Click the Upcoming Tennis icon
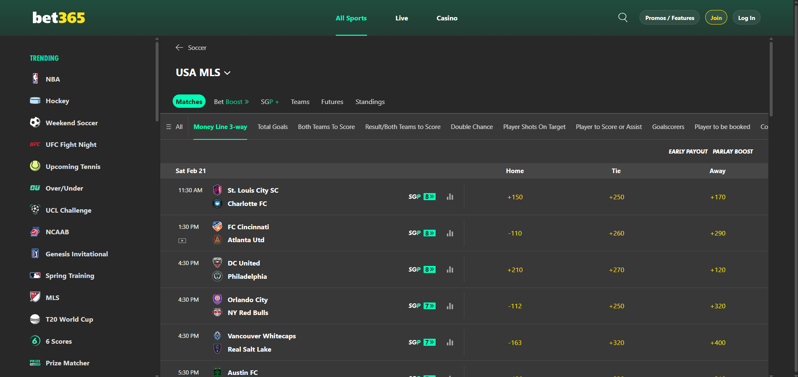This screenshot has height=377, width=798. pos(35,166)
